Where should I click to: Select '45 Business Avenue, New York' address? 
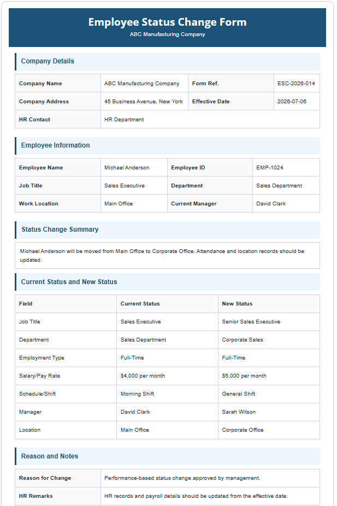click(x=144, y=101)
